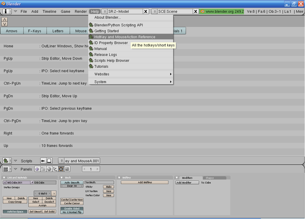Click the Scripts window type python icon
This screenshot has width=305, height=219.
[x=7, y=161]
